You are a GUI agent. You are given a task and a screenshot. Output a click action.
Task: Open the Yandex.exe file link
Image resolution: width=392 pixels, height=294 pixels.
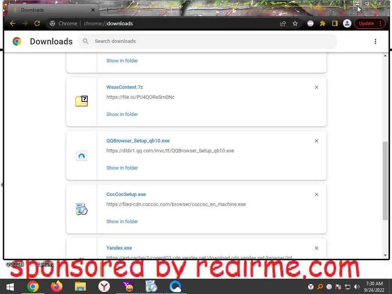(x=119, y=248)
